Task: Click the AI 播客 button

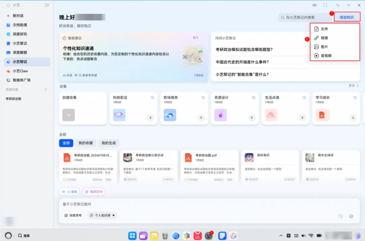Action: 70,192
